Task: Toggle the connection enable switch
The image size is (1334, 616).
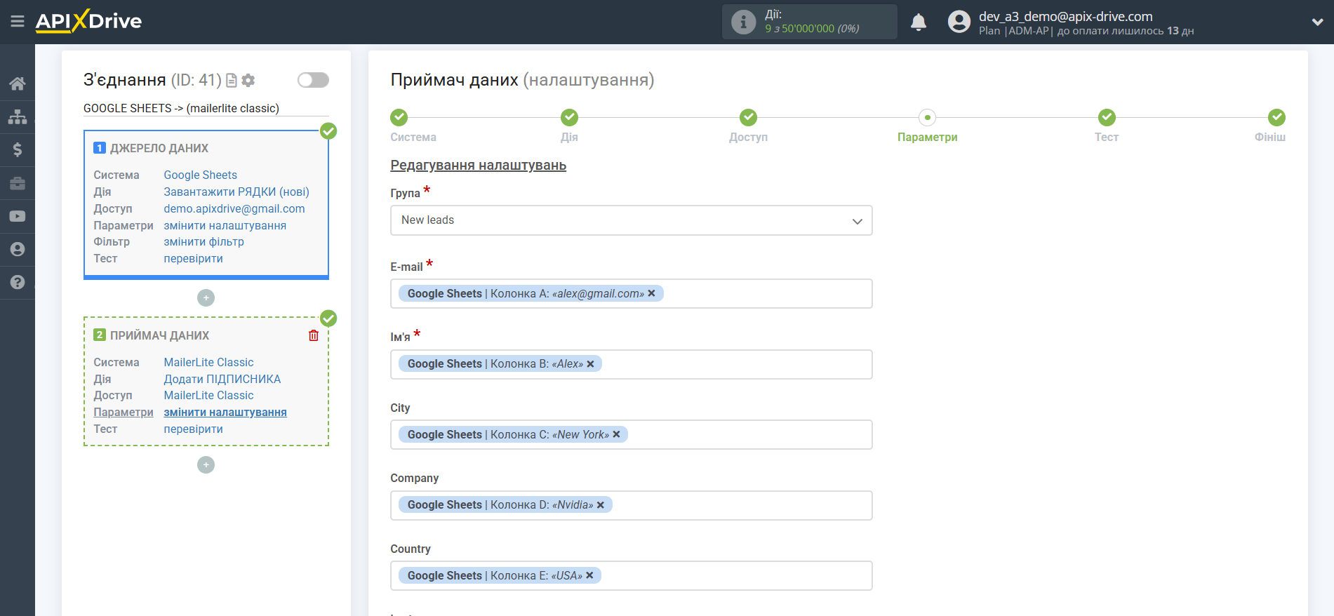Action: point(313,80)
